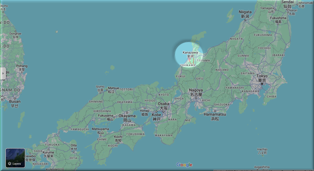Click the Osaka city label
The image size is (314, 171).
point(163,104)
